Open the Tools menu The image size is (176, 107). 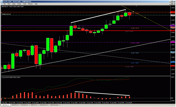(x=24, y=4)
